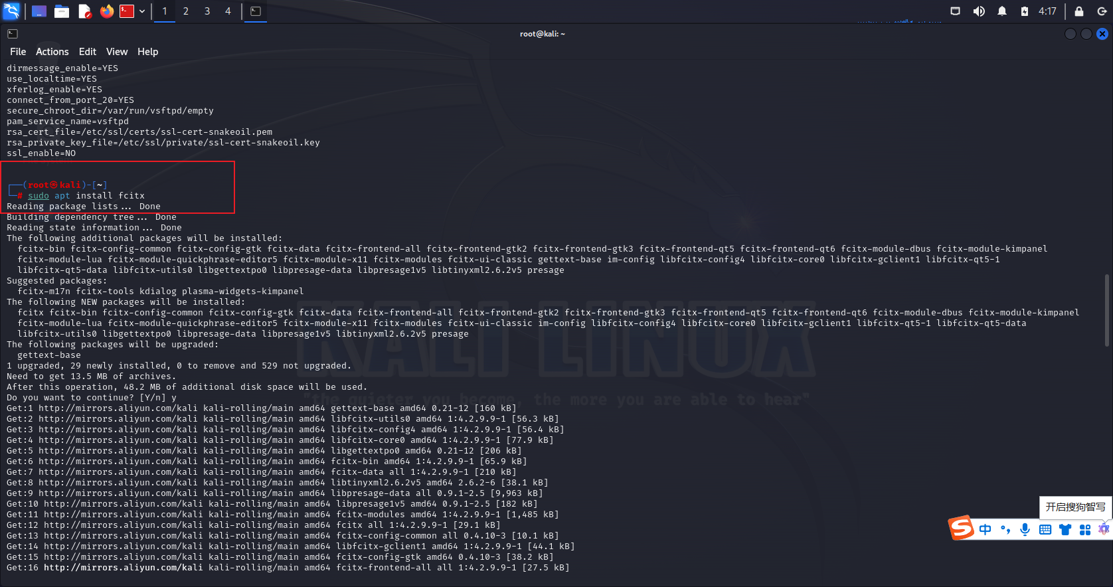1113x587 pixels.
Task: Click the log out icon
Action: pos(1102,11)
